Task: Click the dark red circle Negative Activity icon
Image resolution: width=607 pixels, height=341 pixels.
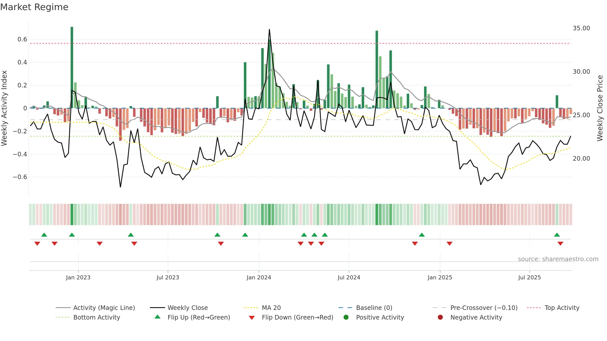Action: (x=440, y=317)
